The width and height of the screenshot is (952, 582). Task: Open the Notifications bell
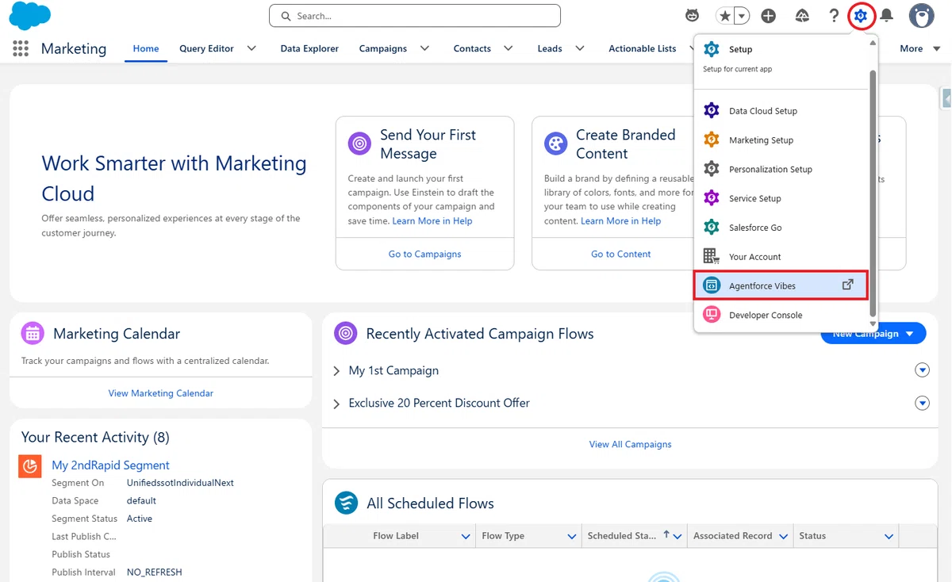click(887, 15)
